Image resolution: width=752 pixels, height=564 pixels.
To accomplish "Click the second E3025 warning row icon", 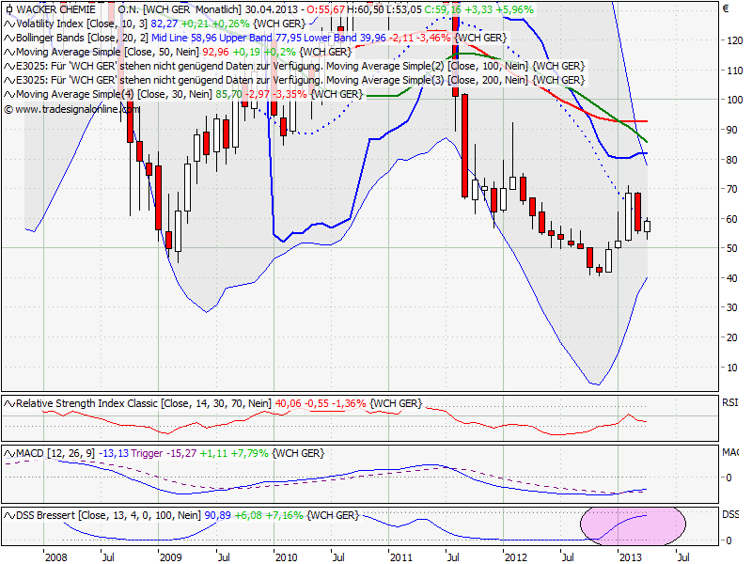I will click(8, 80).
